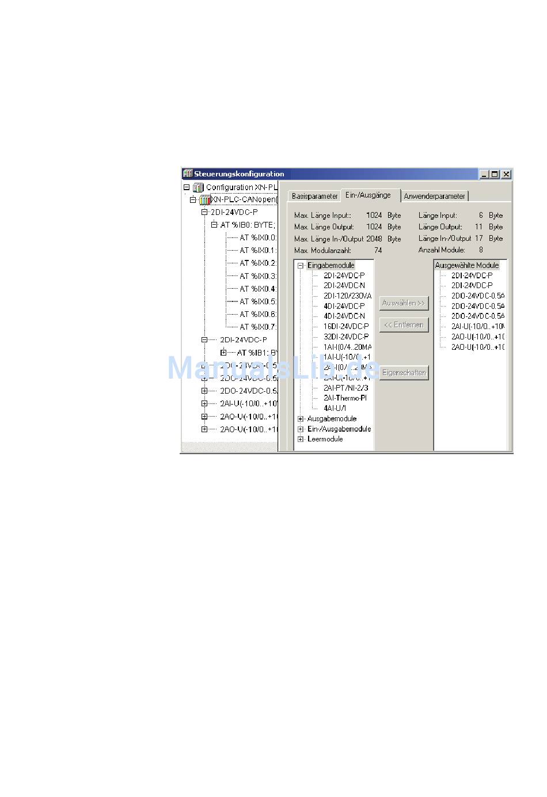
Task: Collapse the AT %IB0: BYTE node
Action: pos(214,225)
